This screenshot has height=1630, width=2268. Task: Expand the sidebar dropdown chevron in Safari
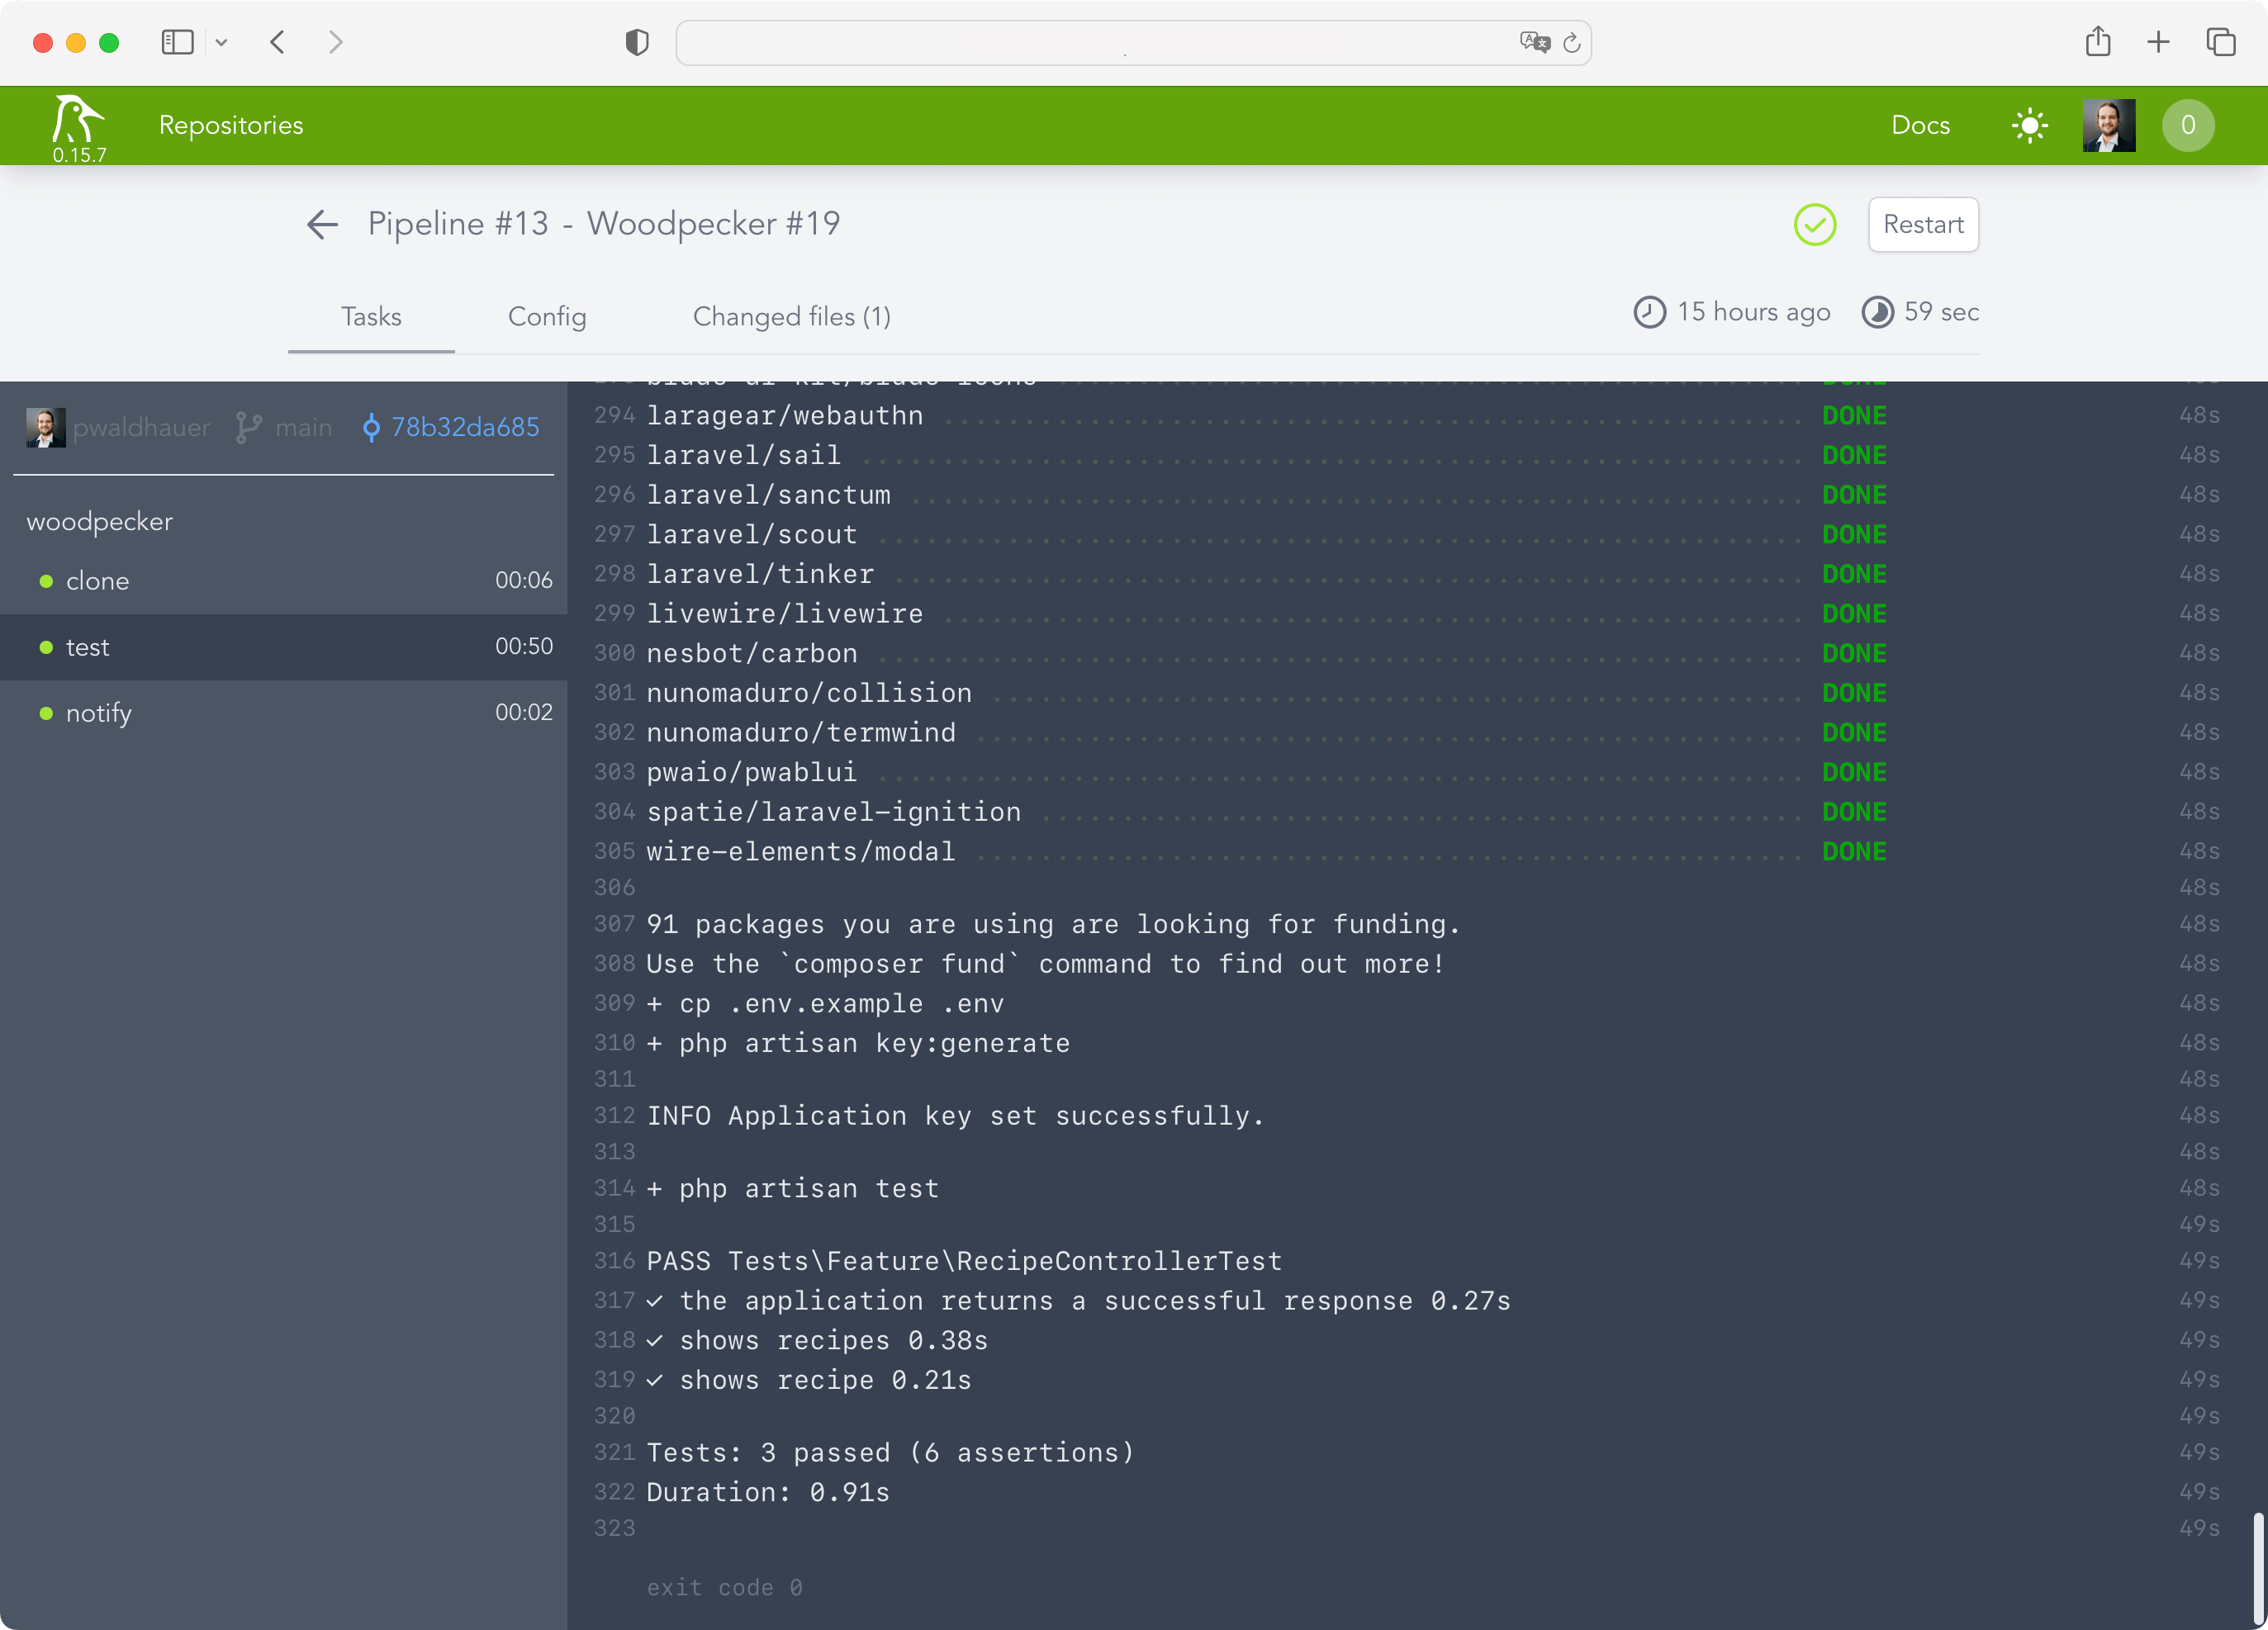point(222,42)
